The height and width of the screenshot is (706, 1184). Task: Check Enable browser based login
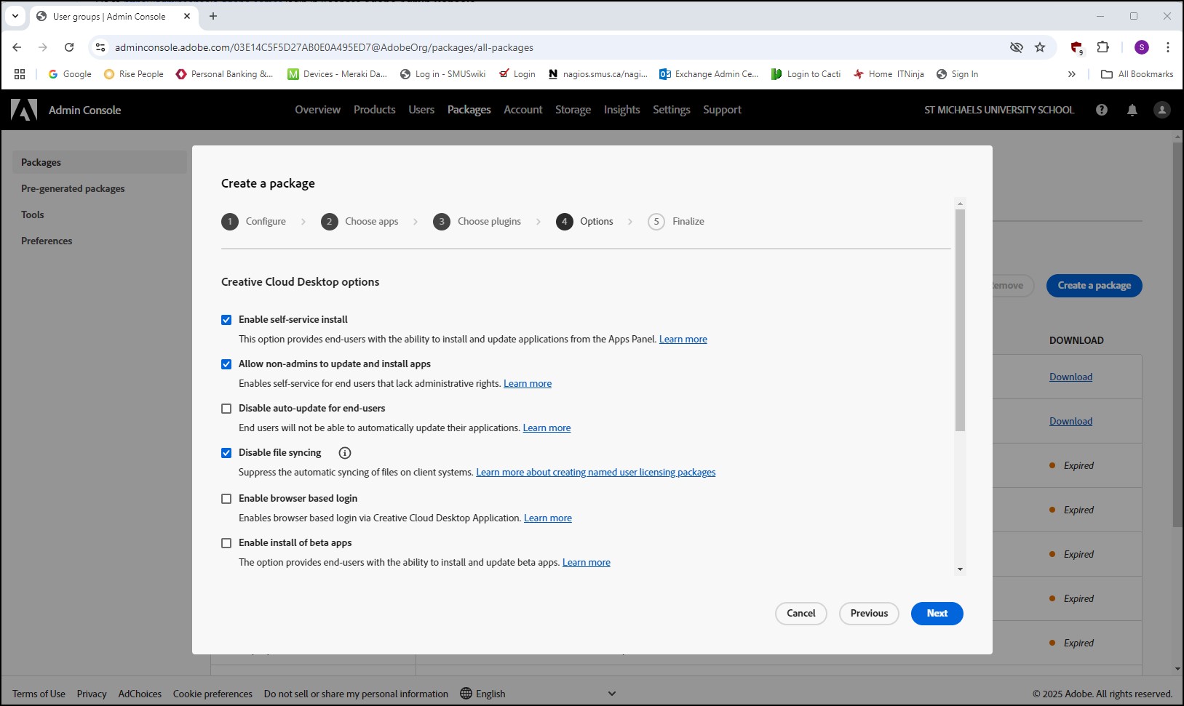tap(226, 499)
